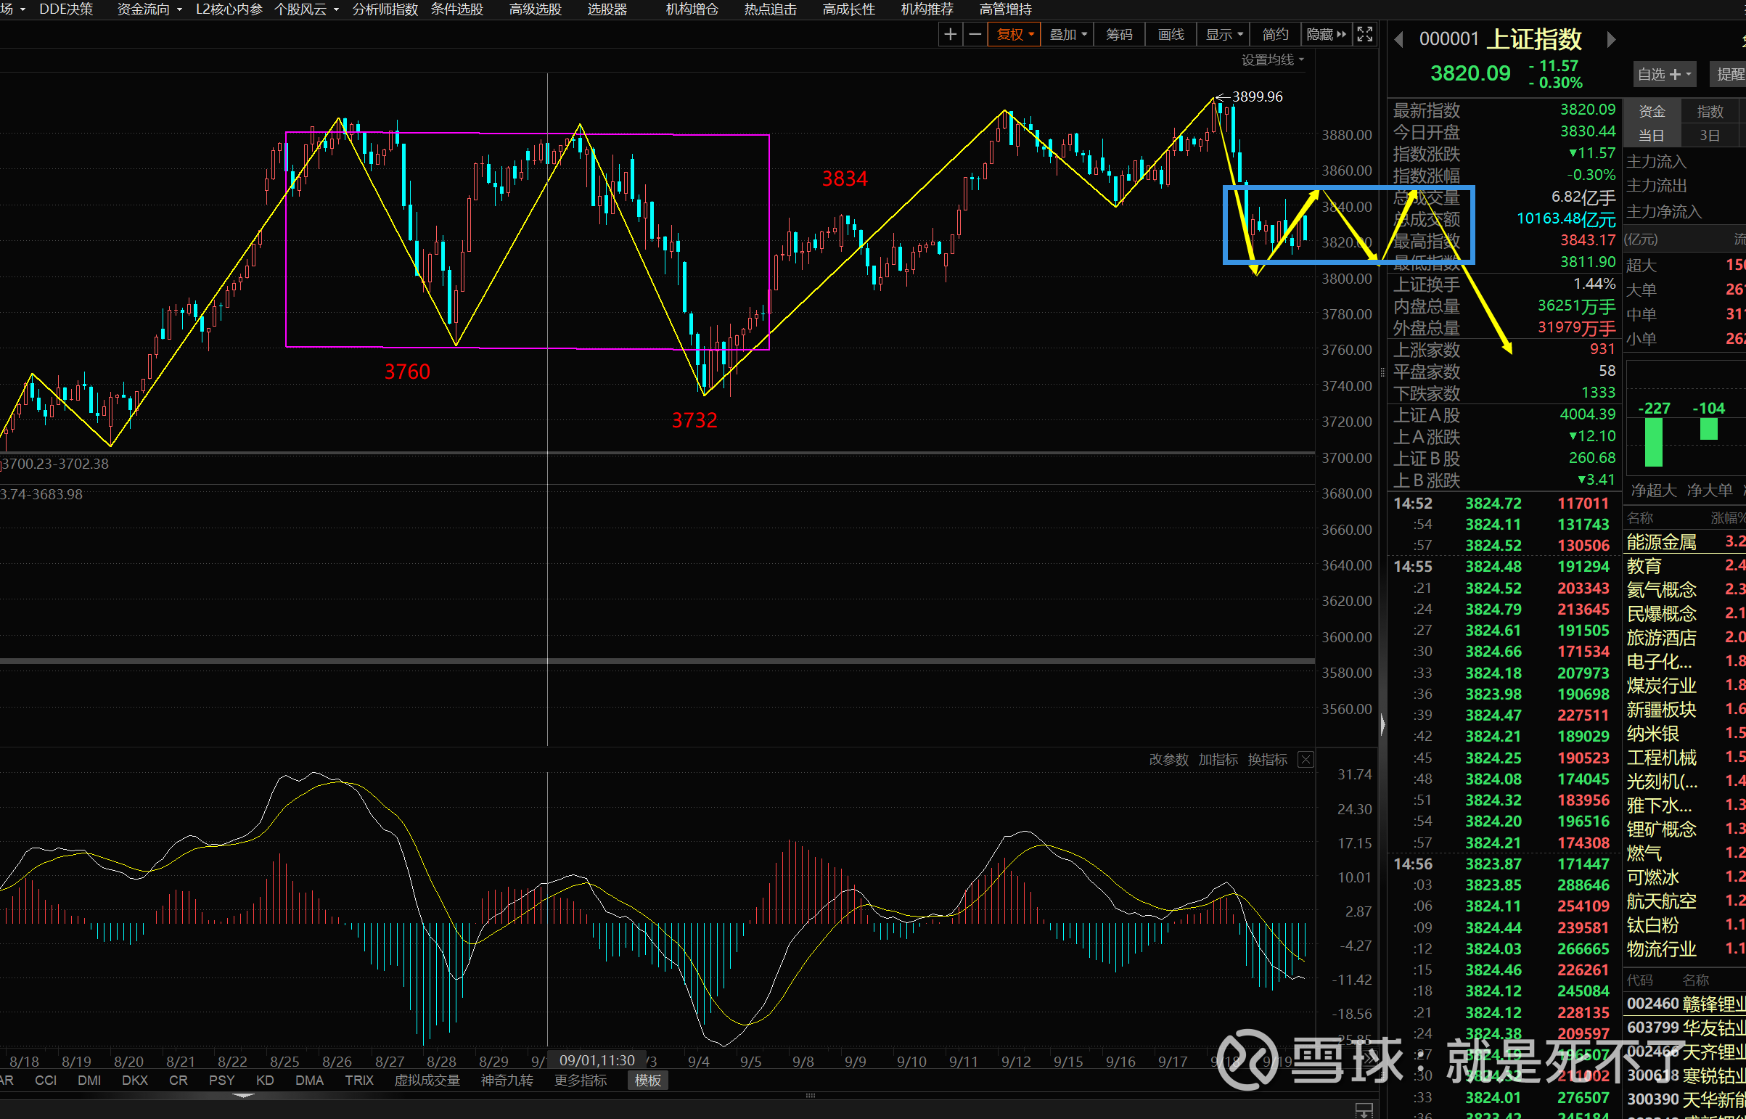Expand 设置均线 moving average dropdown
This screenshot has height=1119, width=1746.
(x=1272, y=60)
